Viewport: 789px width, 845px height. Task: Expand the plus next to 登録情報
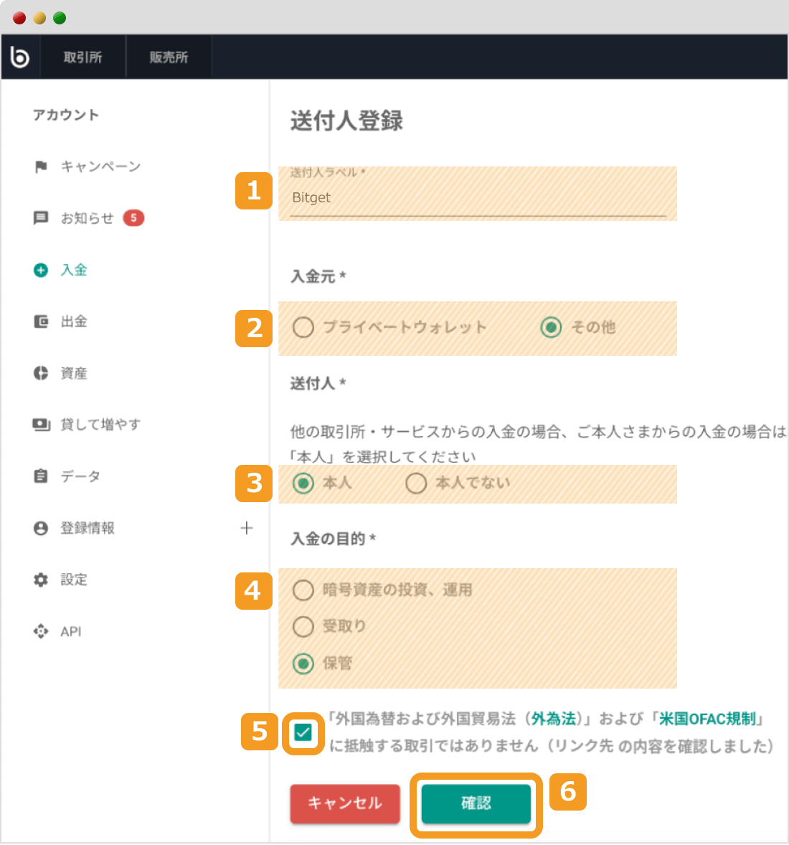[246, 528]
